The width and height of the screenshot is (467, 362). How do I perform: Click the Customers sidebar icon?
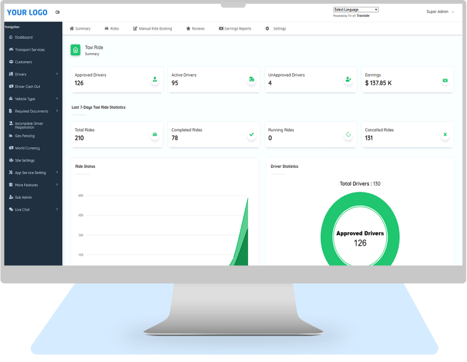click(x=11, y=61)
